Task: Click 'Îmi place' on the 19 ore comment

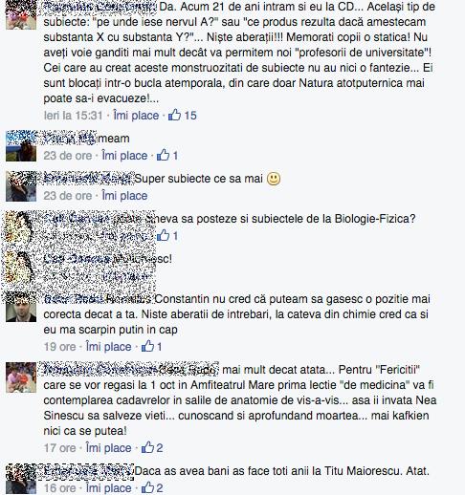Action: point(109,347)
